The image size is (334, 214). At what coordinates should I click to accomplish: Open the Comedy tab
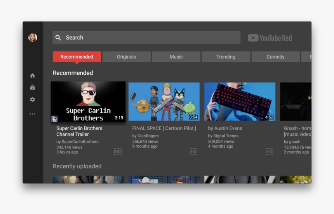(x=275, y=57)
